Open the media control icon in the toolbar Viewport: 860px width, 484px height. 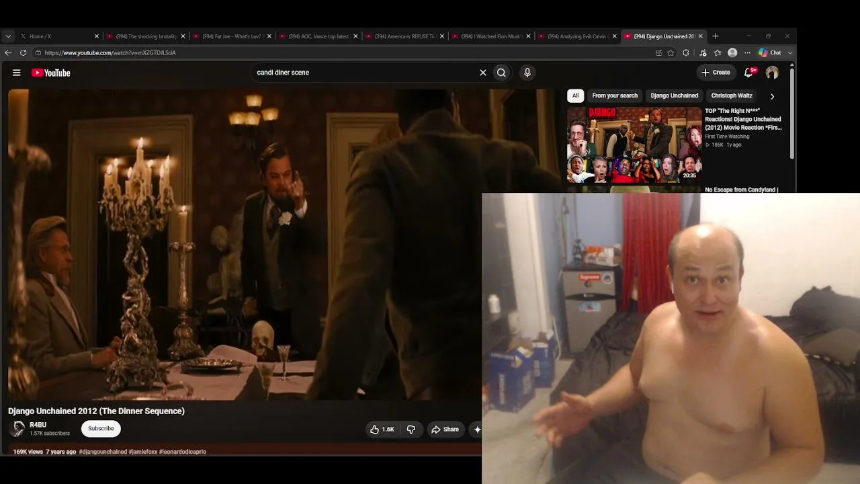point(703,52)
